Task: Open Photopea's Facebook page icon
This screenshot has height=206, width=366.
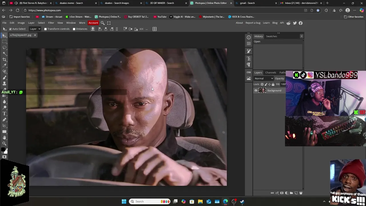Action: (x=301, y=23)
